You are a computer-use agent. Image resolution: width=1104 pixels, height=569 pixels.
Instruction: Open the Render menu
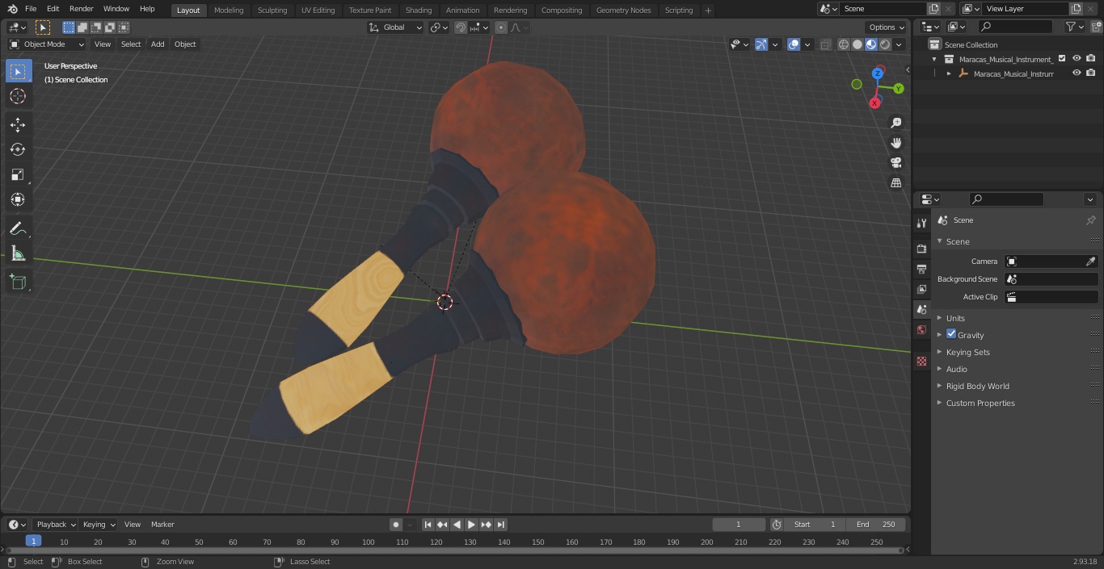click(x=81, y=9)
